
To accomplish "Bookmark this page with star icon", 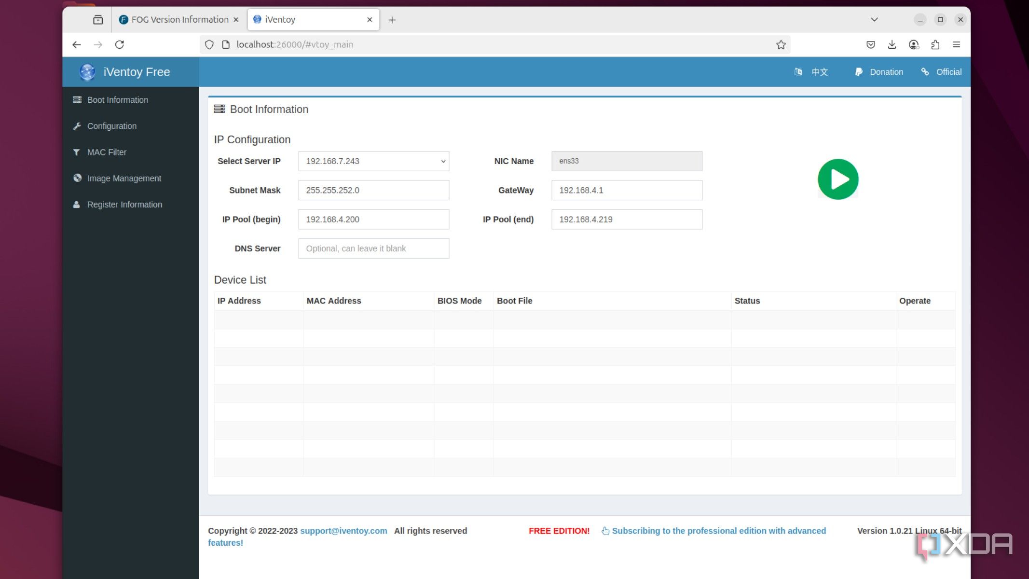I will tap(781, 44).
